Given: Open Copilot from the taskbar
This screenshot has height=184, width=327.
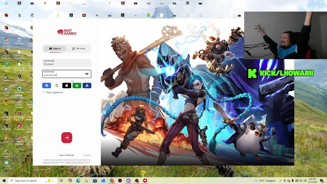Looking at the screenshot, I should pyautogui.click(x=70, y=181).
